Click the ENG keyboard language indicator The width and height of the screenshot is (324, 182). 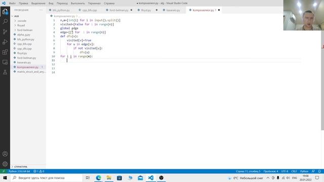click(x=295, y=177)
